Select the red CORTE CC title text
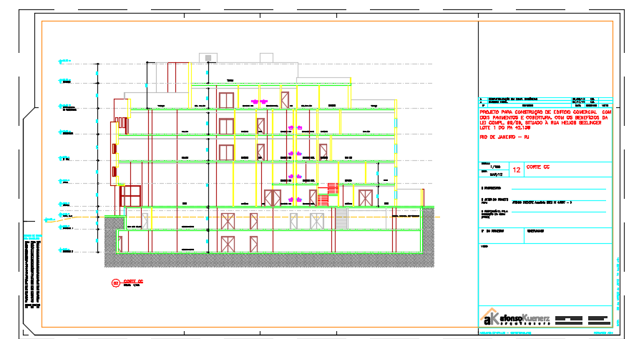The height and width of the screenshot is (339, 639). pos(537,167)
